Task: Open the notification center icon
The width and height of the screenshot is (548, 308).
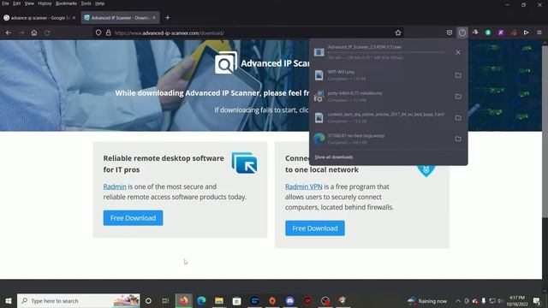Action: click(537, 300)
